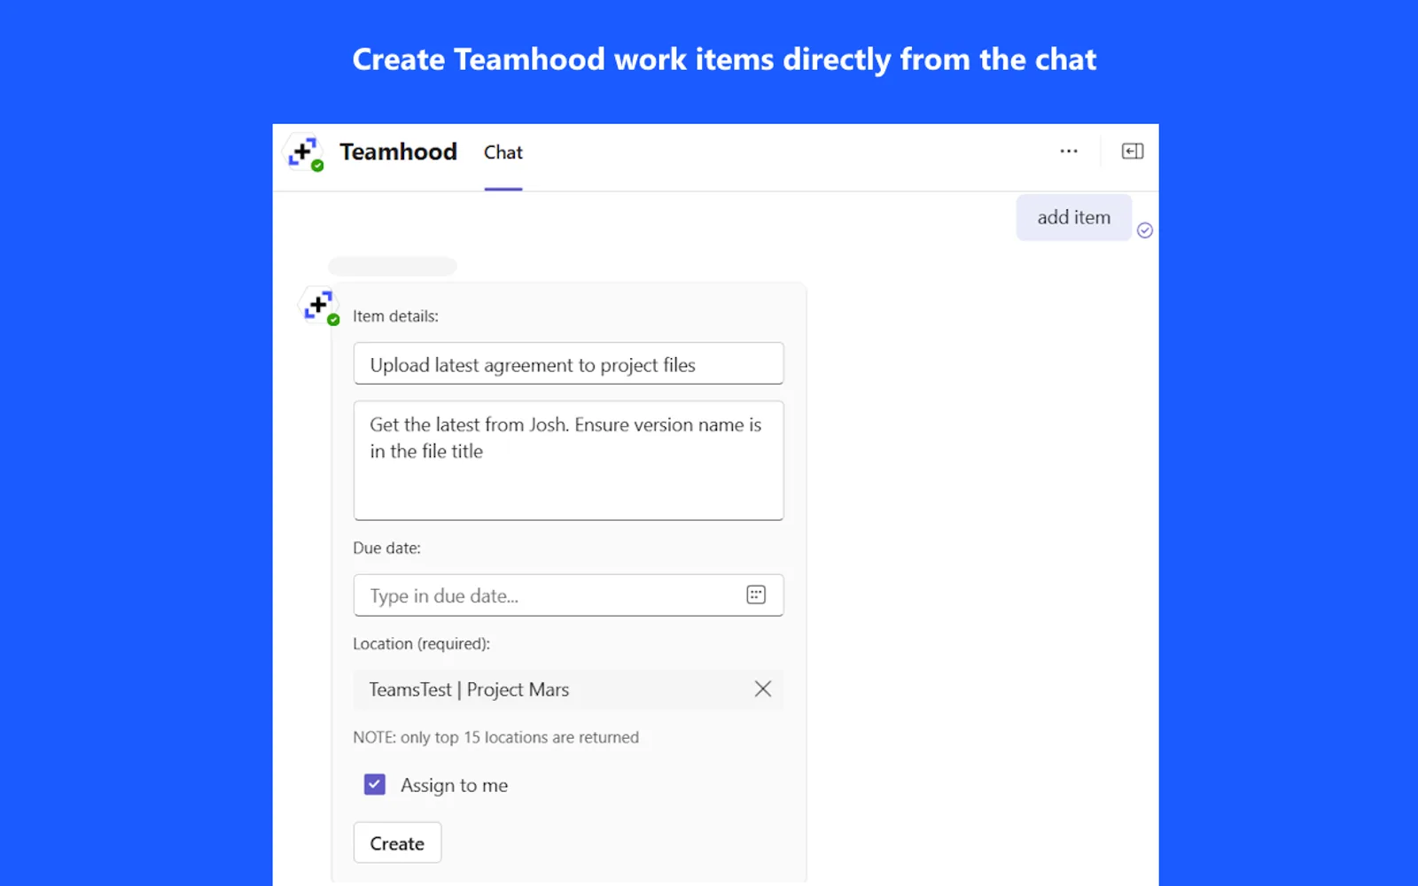Focus the Type in due date field

(568, 595)
